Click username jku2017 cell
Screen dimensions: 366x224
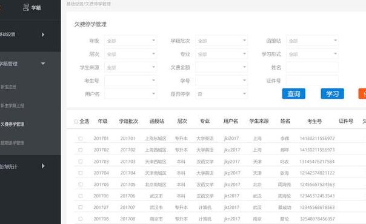click(232, 150)
